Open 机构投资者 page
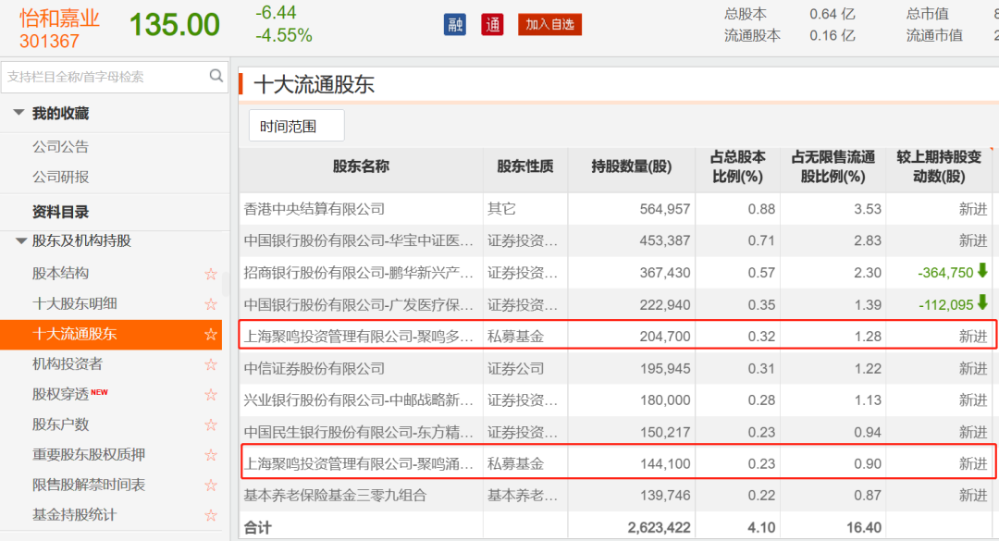The height and width of the screenshot is (541, 999). coord(68,363)
